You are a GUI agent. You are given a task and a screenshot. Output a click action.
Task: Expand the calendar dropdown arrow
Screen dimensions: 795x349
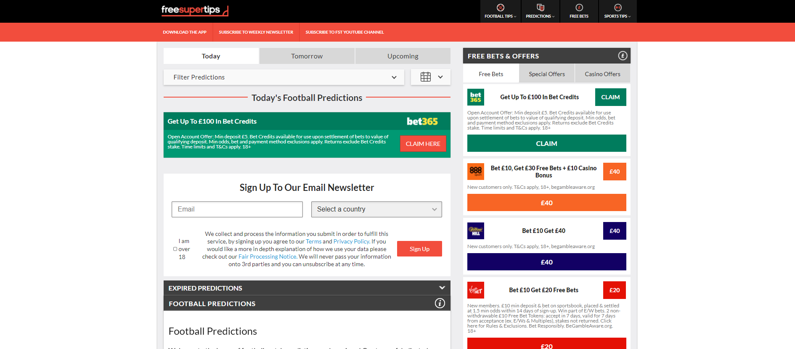[x=440, y=77]
